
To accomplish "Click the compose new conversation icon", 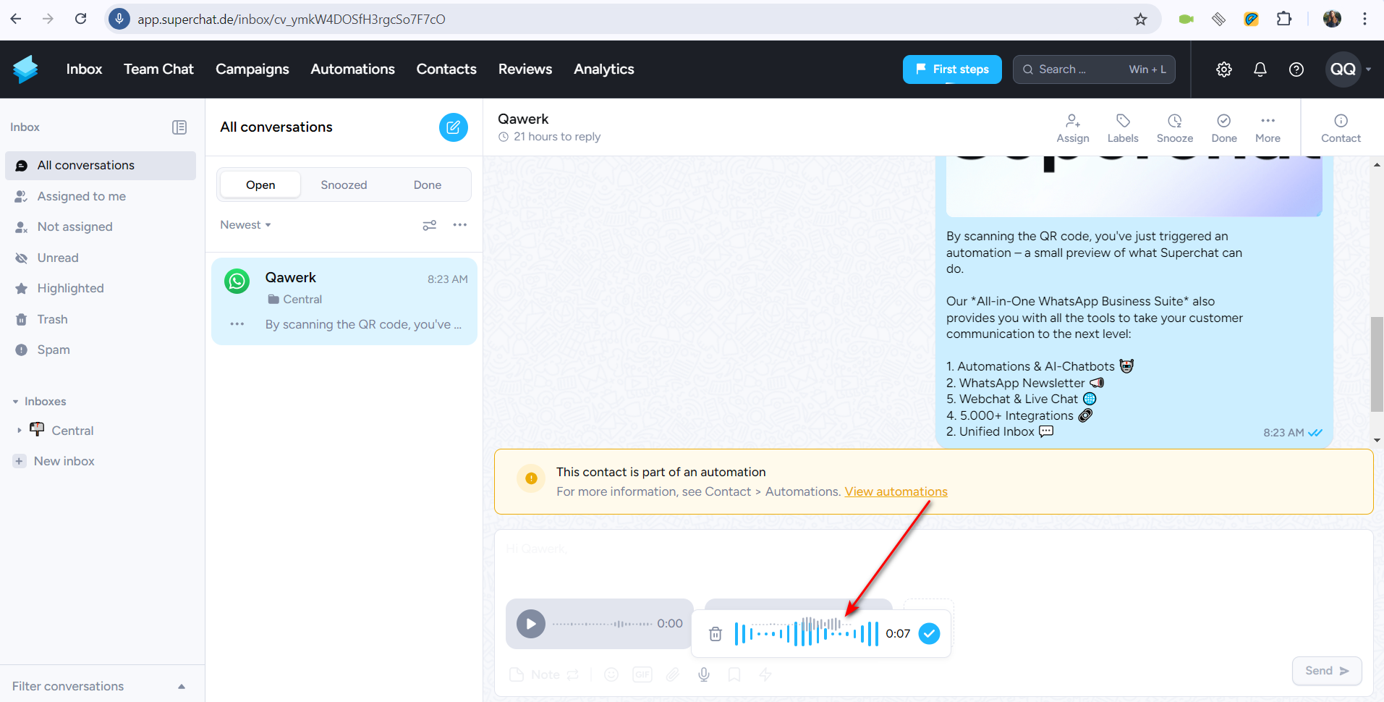I will tap(453, 127).
